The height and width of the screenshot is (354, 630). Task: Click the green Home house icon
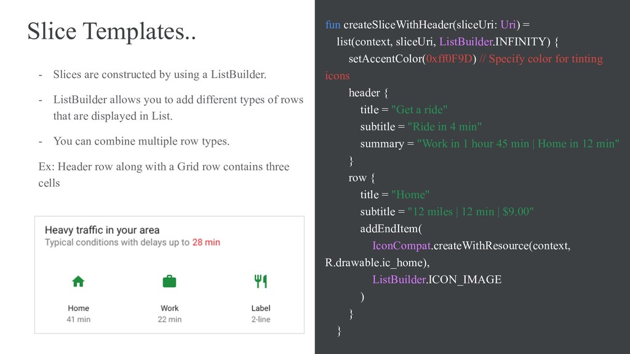coord(78,281)
